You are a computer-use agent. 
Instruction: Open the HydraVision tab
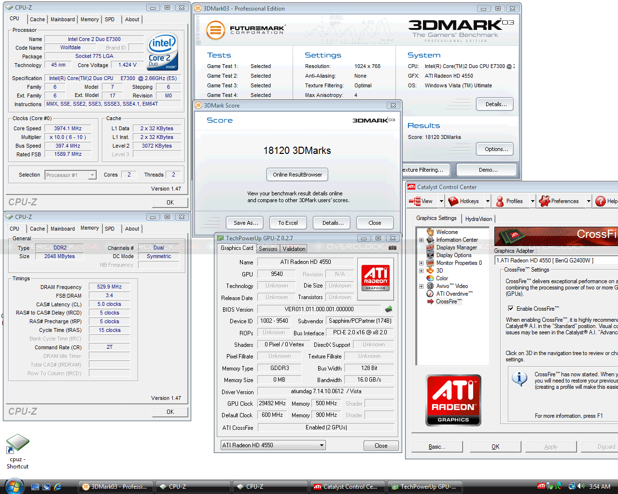[x=478, y=219]
